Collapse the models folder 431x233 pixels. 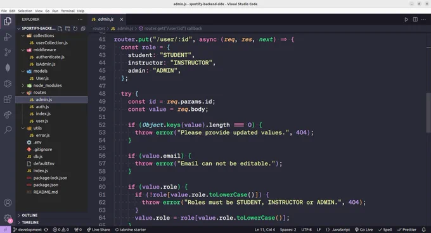click(23, 71)
